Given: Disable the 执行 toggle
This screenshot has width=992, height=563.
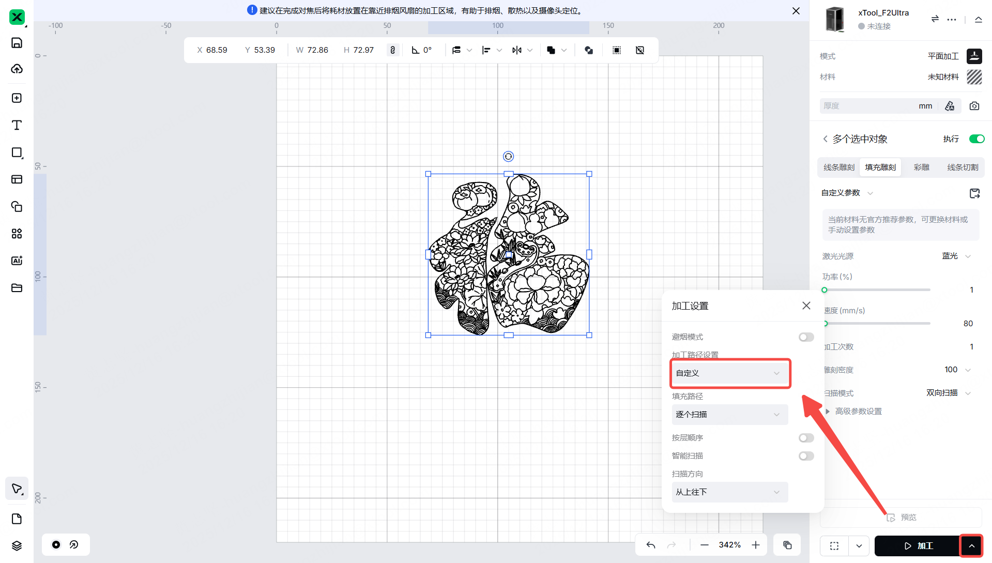Looking at the screenshot, I should (976, 139).
